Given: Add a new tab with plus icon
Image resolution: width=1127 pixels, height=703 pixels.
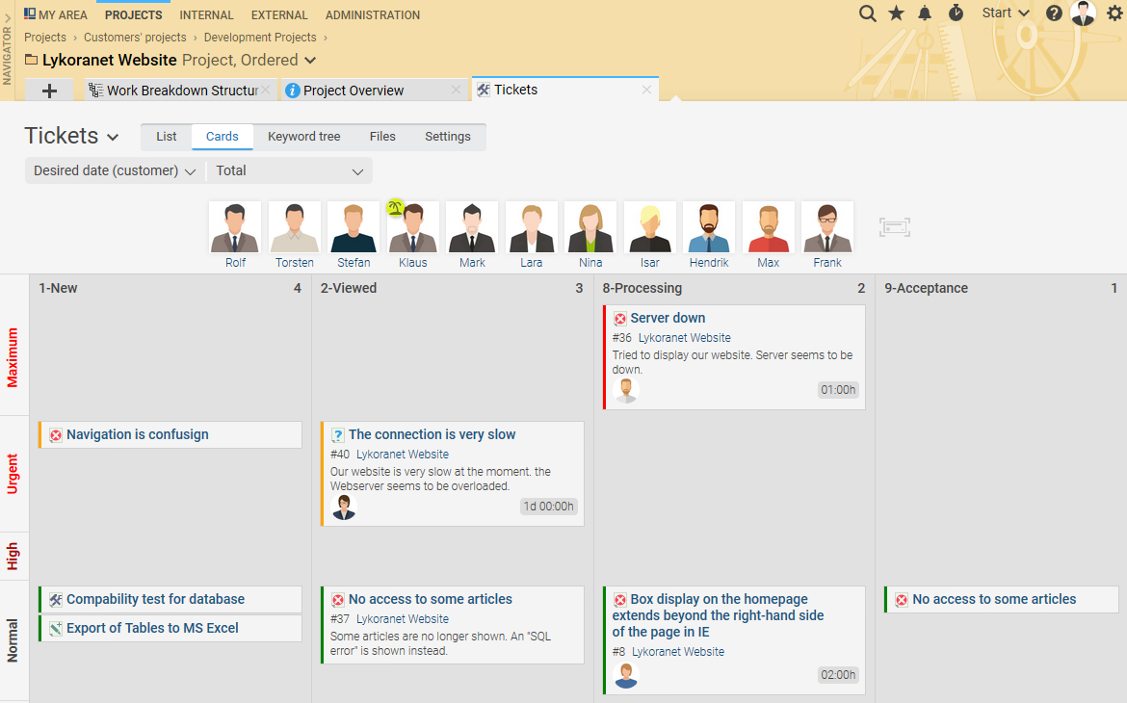Looking at the screenshot, I should click(x=49, y=91).
